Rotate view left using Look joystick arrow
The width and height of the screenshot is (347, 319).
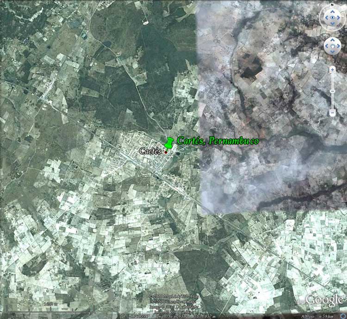[x=326, y=18]
